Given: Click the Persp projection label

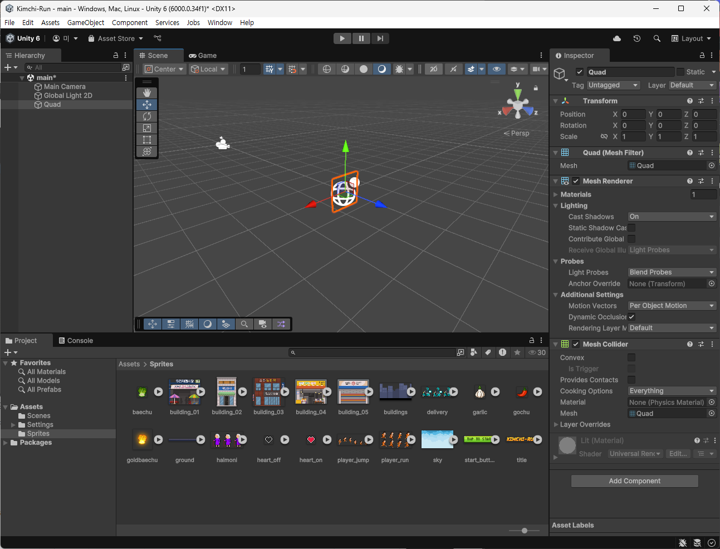Looking at the screenshot, I should (x=517, y=134).
